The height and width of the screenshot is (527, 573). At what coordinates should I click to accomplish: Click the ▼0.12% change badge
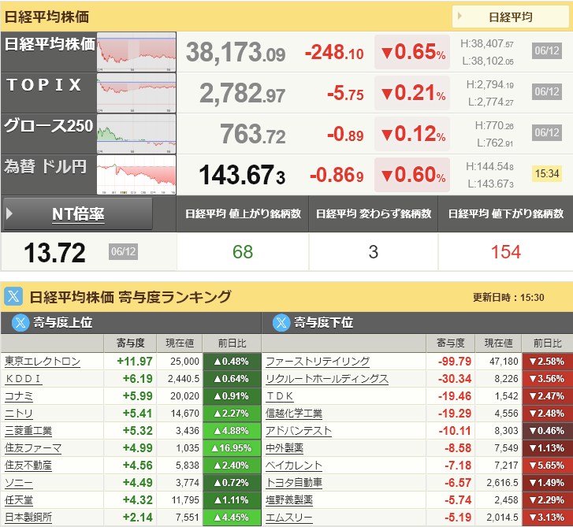(412, 134)
